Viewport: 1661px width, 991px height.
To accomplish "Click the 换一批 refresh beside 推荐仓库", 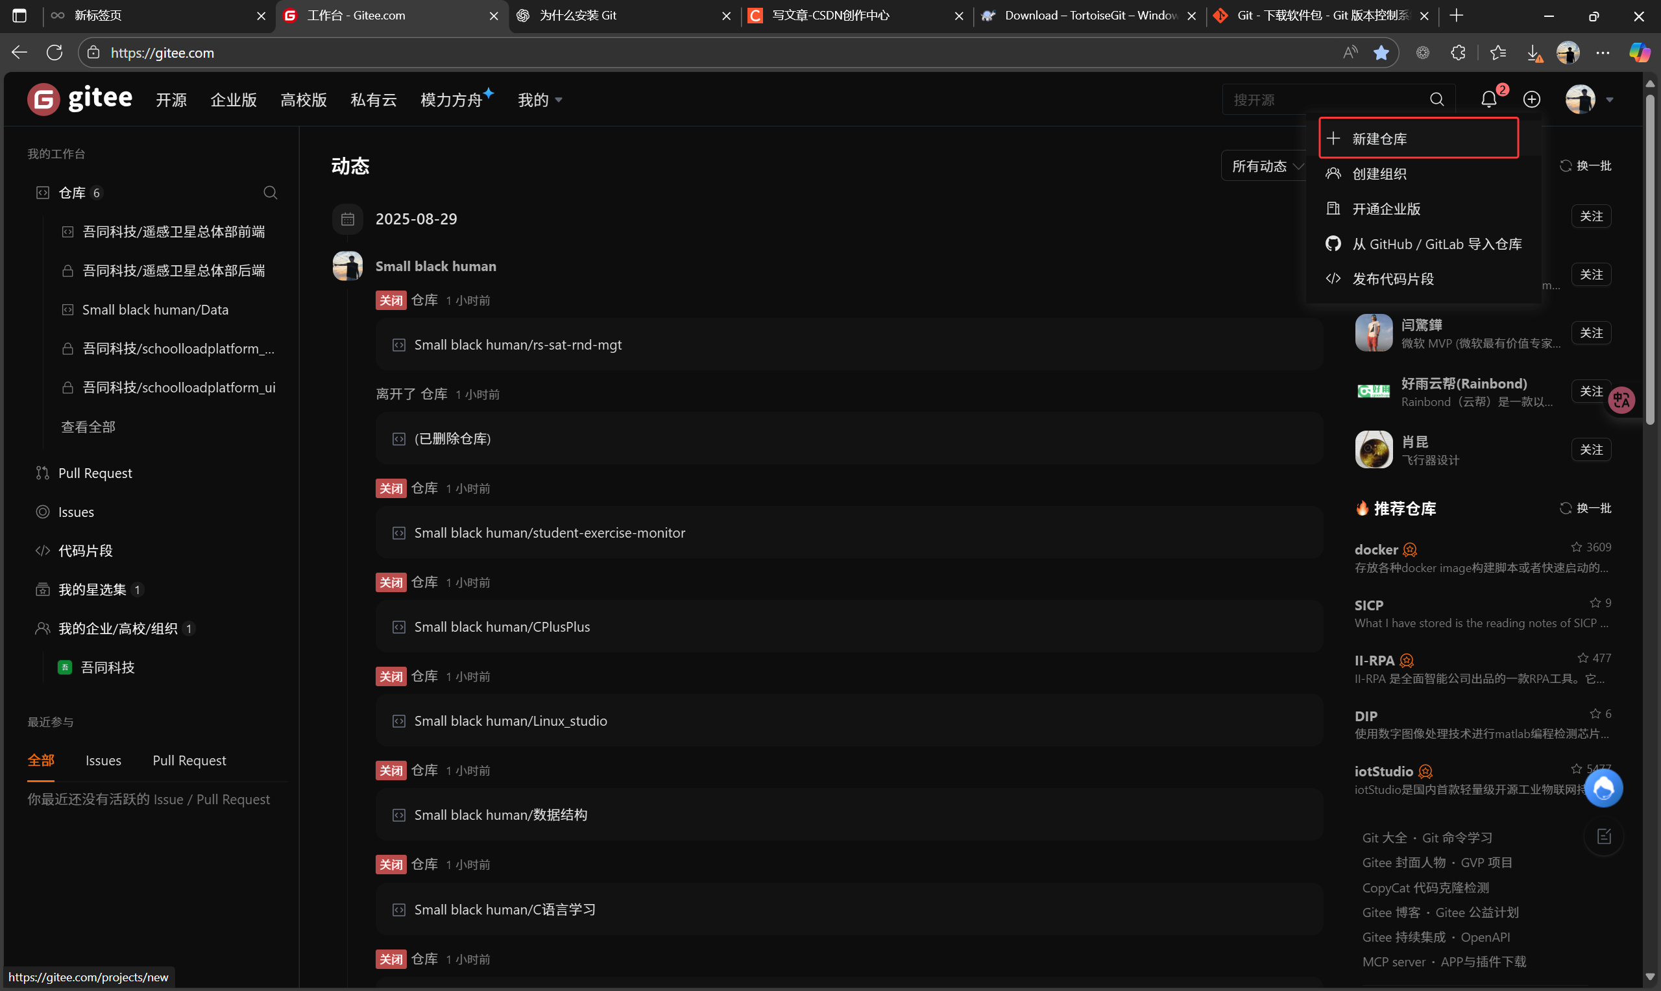I will click(1585, 508).
